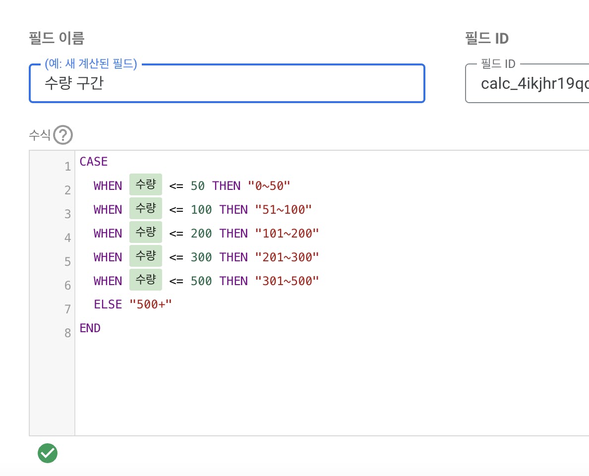Click the "201~300" string on line 5
Image resolution: width=589 pixels, height=476 pixels.
287,257
